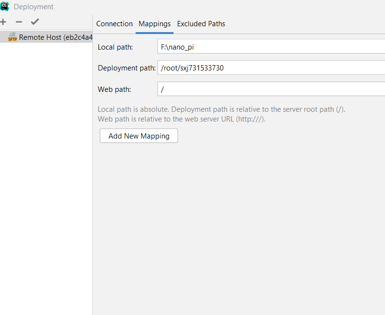This screenshot has height=315, width=385.
Task: Click the hint about web server URL
Action: pos(181,119)
